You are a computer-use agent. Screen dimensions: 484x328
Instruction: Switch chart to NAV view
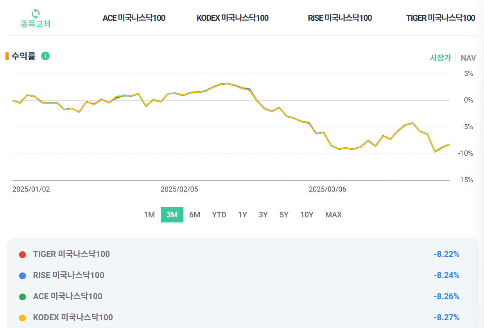pyautogui.click(x=468, y=58)
